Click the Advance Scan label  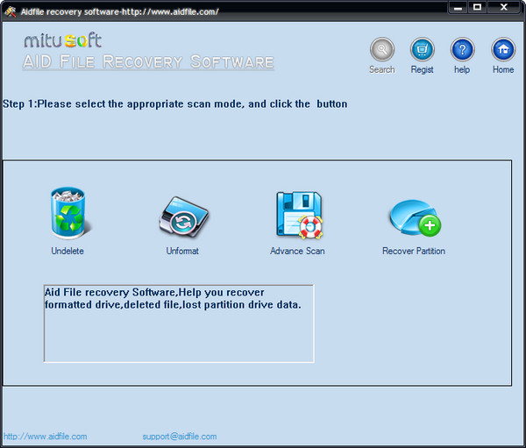[297, 251]
